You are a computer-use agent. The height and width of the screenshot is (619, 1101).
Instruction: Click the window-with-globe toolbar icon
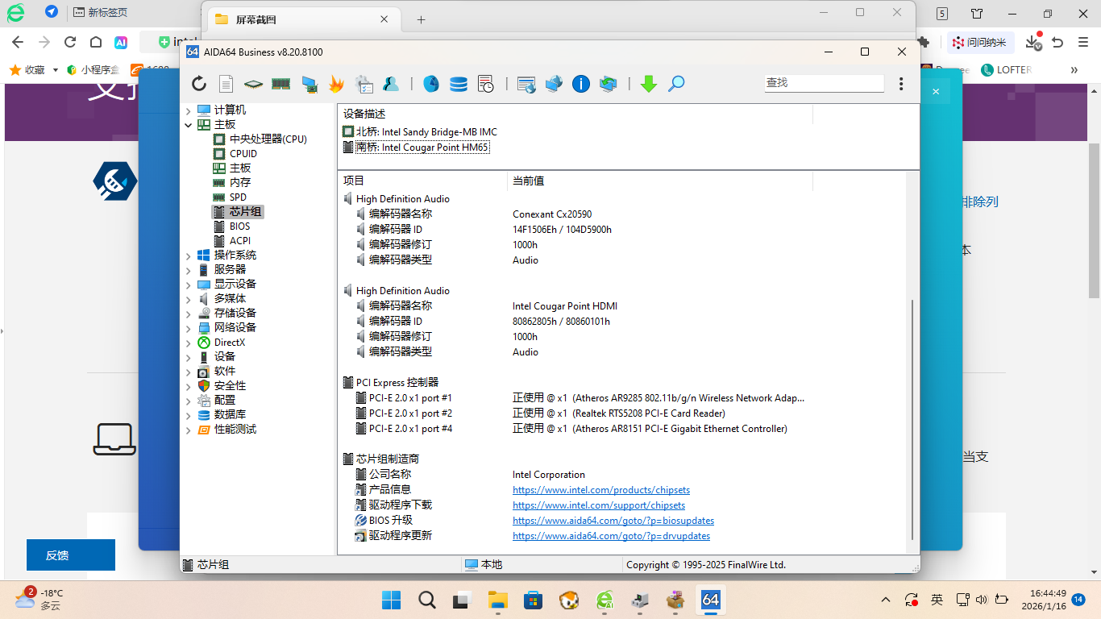pyautogui.click(x=526, y=83)
